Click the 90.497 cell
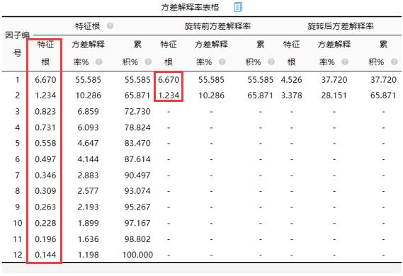Screen dimensions: 403x276 pos(137,175)
